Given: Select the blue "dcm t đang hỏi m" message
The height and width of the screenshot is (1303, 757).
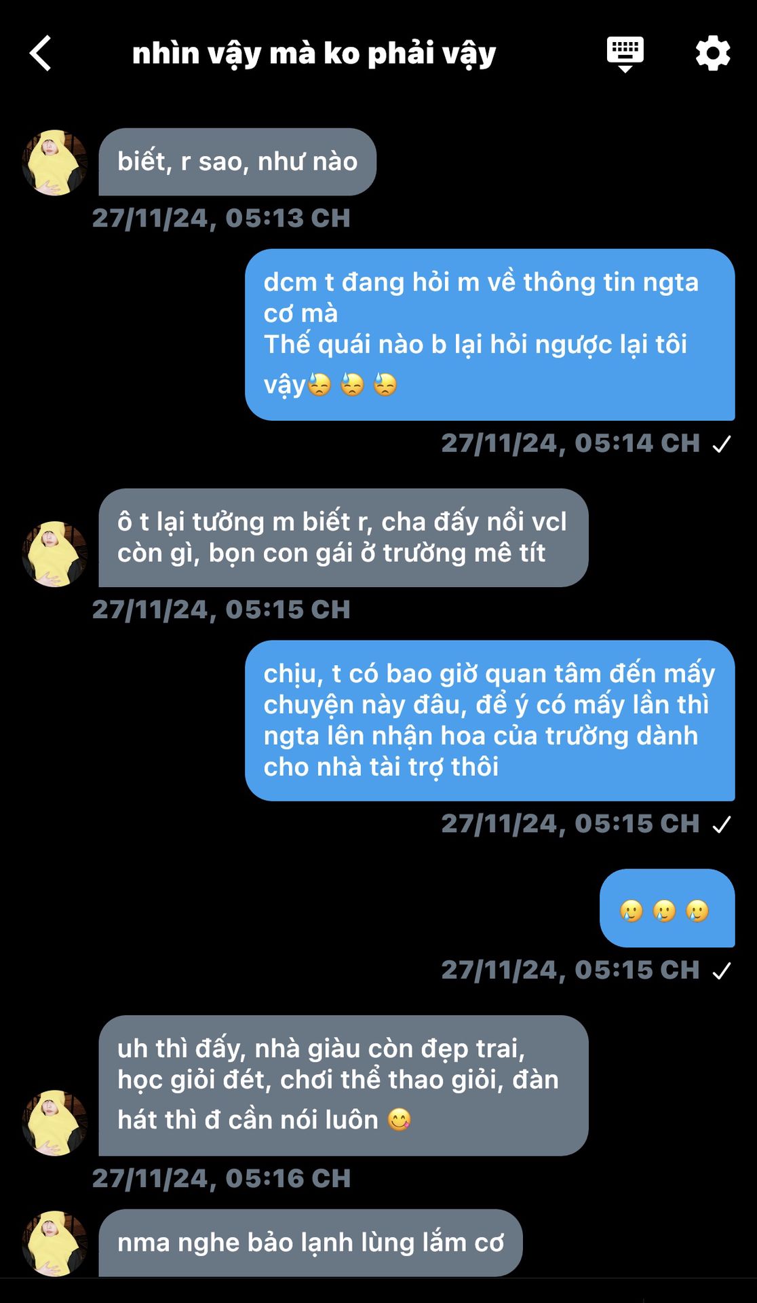Looking at the screenshot, I should (490, 335).
